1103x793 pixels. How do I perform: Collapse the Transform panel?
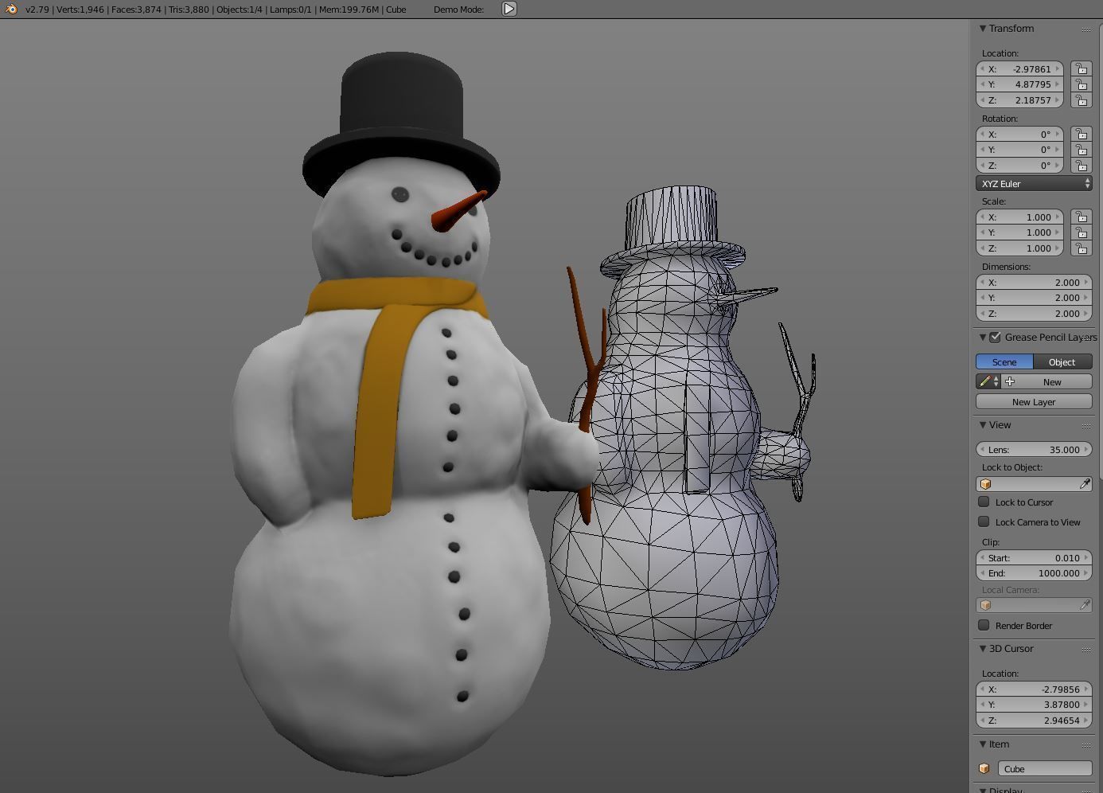pos(983,28)
